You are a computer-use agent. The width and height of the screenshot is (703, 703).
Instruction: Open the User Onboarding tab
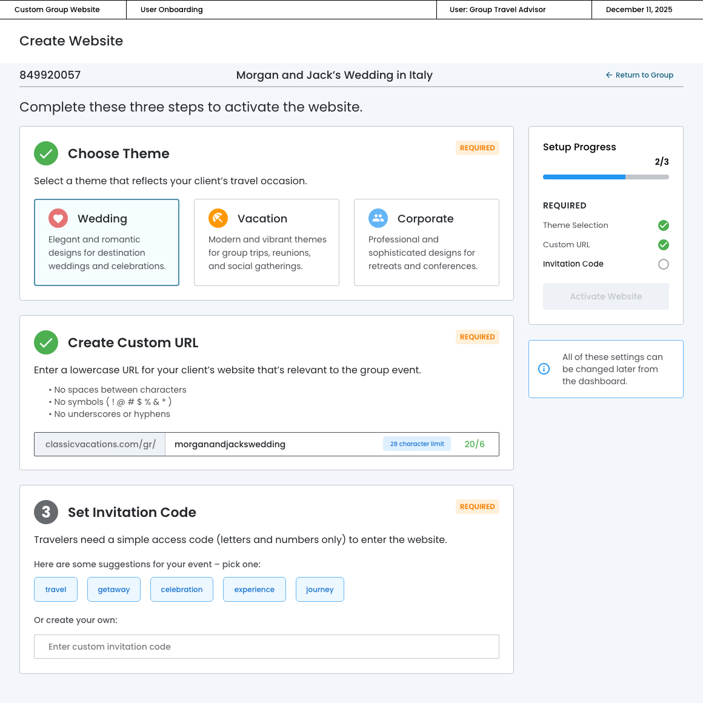coord(172,10)
